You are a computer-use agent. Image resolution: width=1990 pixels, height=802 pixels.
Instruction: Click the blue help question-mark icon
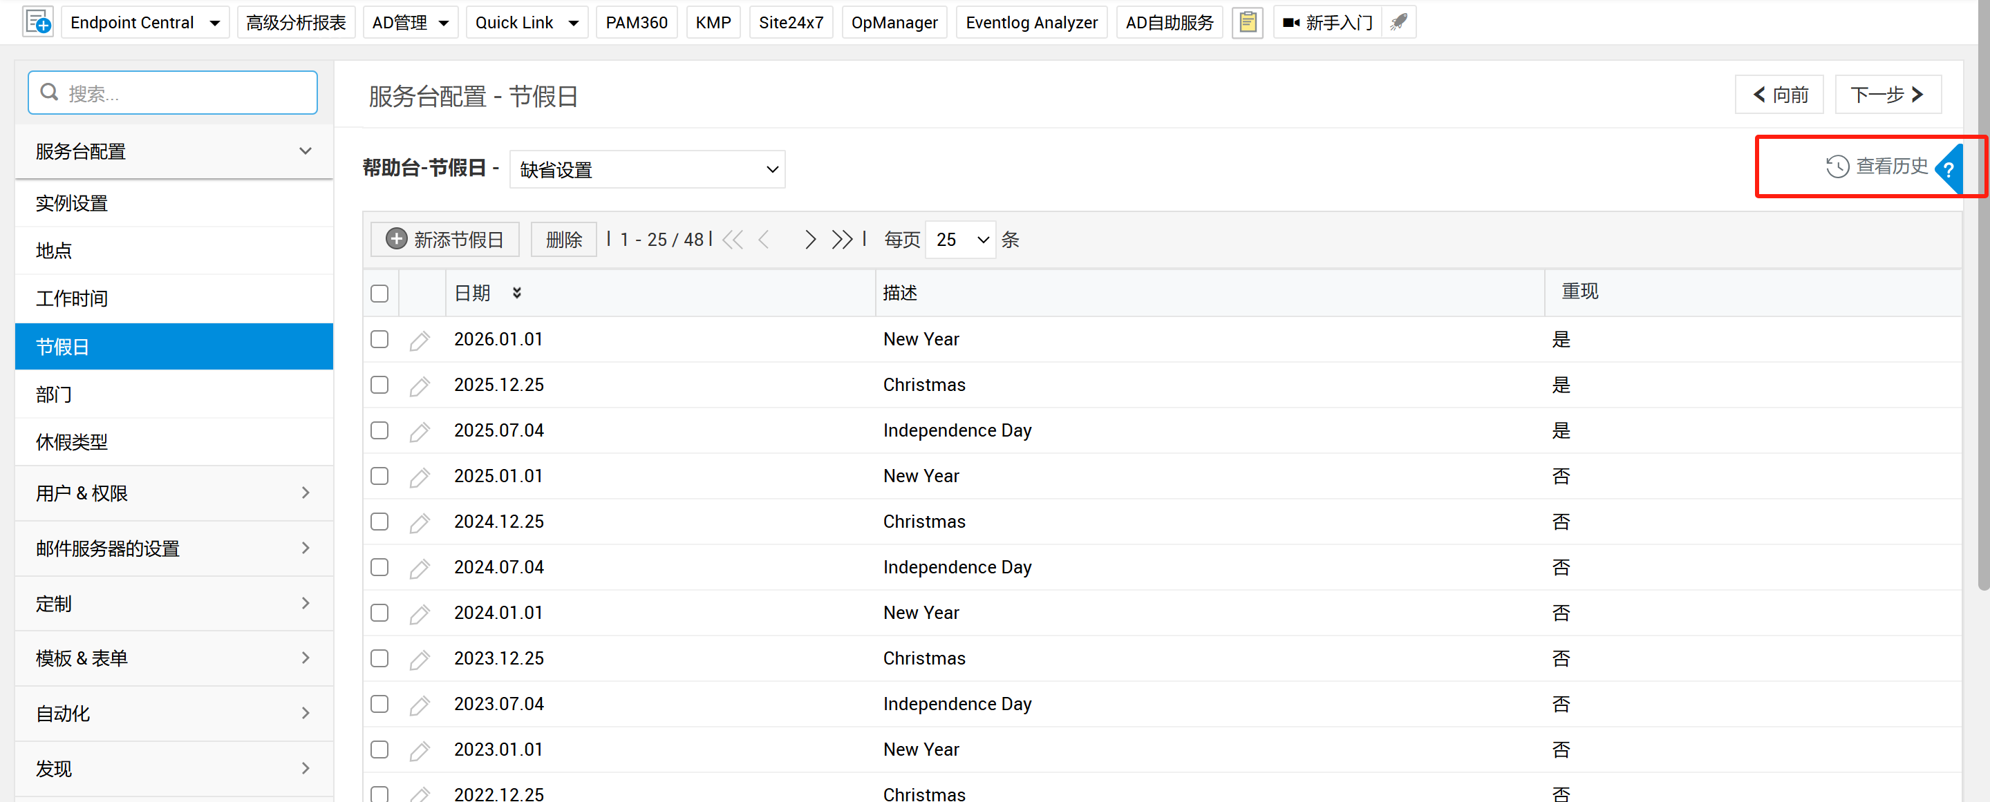1950,169
